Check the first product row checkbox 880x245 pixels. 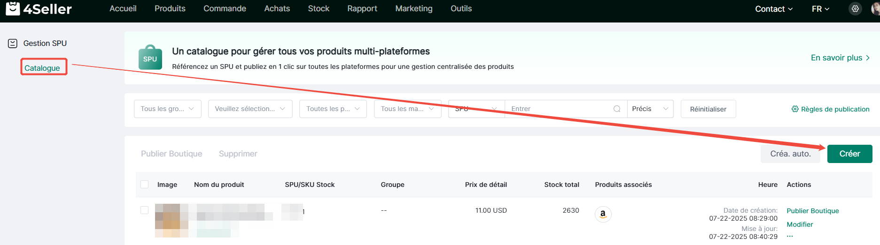145,210
